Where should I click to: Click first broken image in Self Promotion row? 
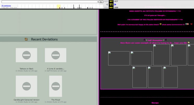pyautogui.click(x=119, y=58)
